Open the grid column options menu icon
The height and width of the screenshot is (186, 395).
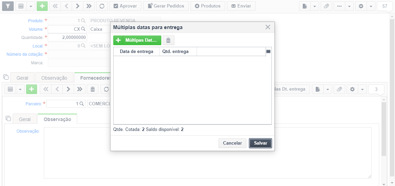(x=268, y=51)
